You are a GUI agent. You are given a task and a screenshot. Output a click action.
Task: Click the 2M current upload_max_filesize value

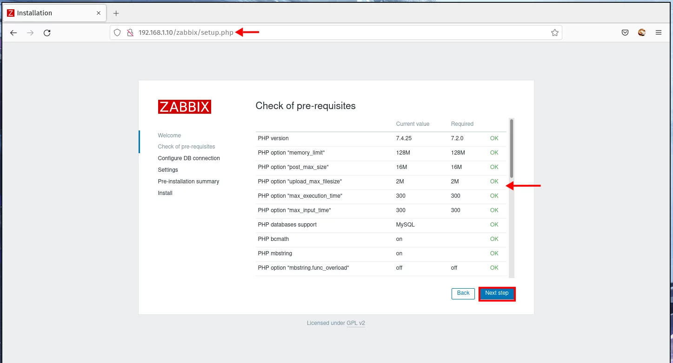click(x=400, y=181)
